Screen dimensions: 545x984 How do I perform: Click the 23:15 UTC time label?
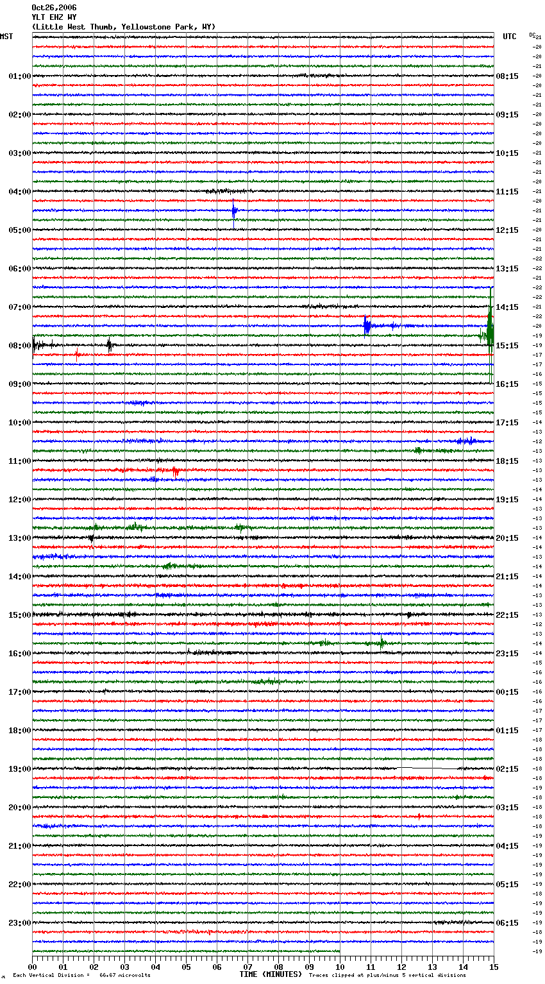pyautogui.click(x=507, y=654)
